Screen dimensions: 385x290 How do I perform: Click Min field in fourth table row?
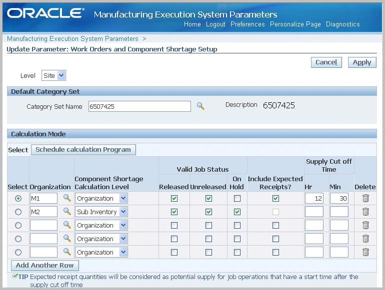339,239
